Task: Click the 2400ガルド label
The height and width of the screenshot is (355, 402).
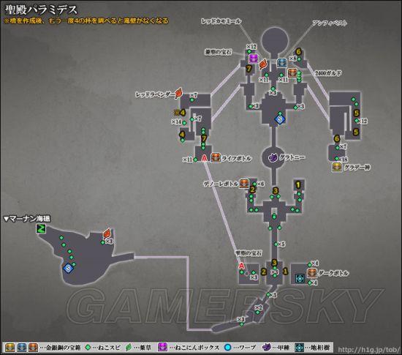Action: coord(328,73)
